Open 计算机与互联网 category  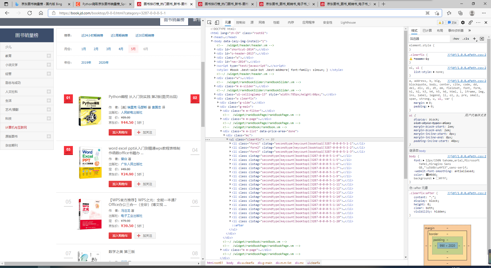16,127
